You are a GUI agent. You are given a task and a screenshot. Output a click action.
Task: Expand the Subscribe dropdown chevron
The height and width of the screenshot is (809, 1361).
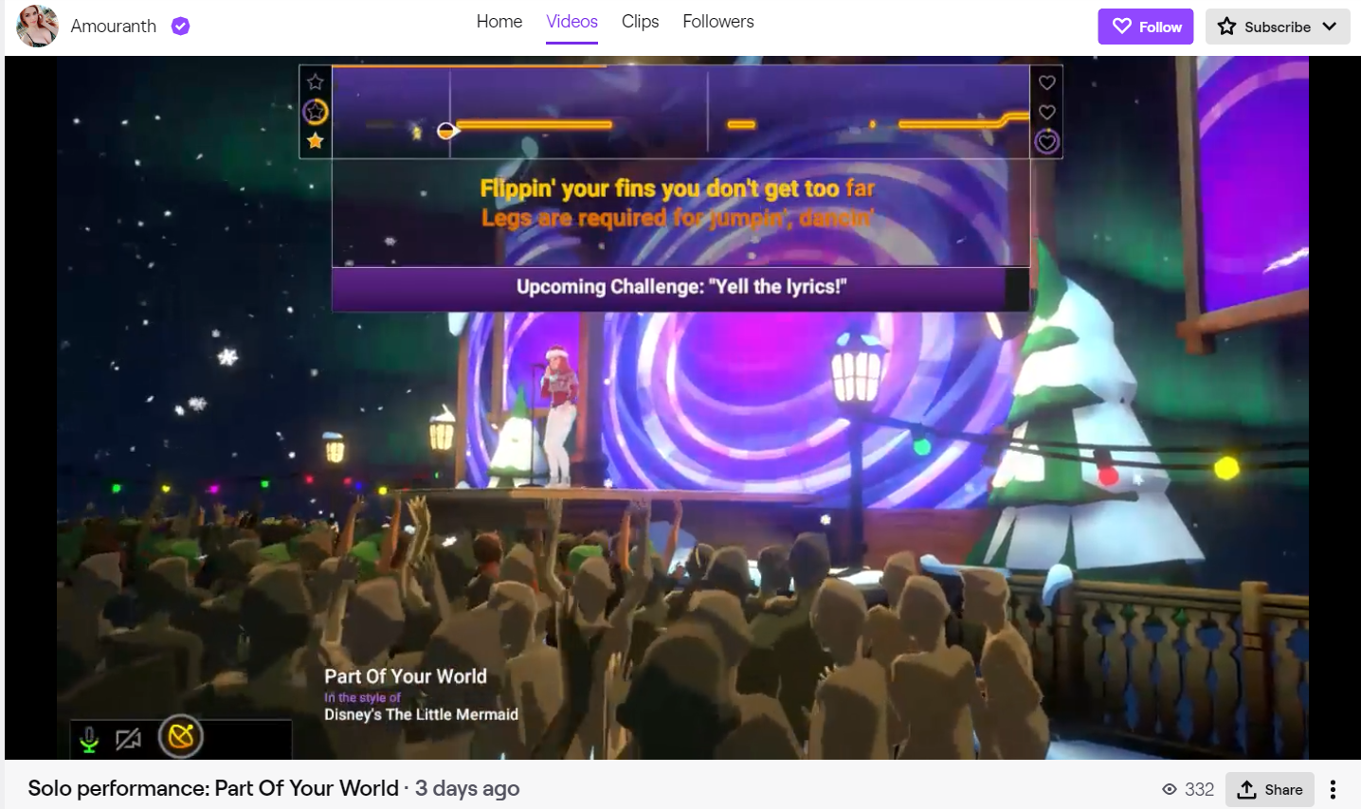point(1330,27)
